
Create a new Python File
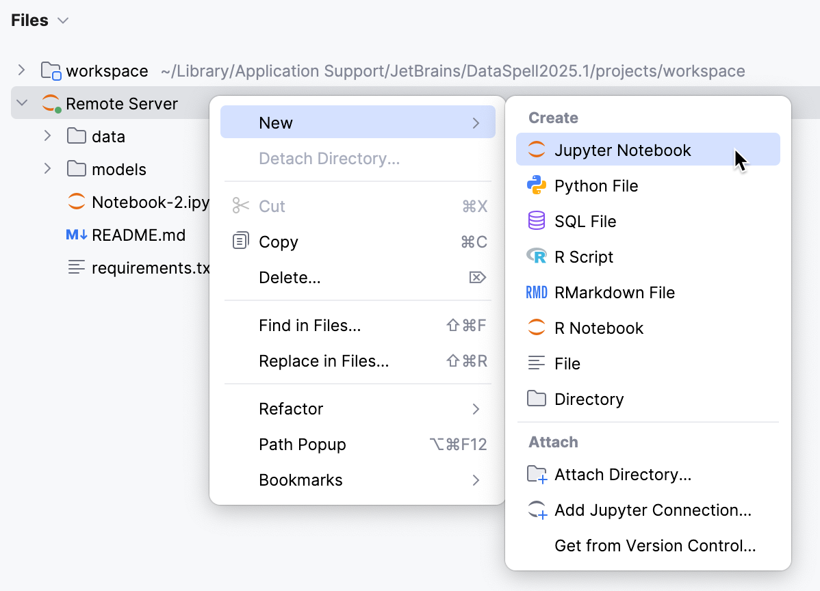pos(648,185)
